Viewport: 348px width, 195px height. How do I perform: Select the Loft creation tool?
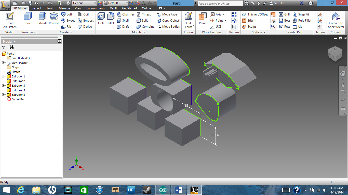(x=67, y=14)
